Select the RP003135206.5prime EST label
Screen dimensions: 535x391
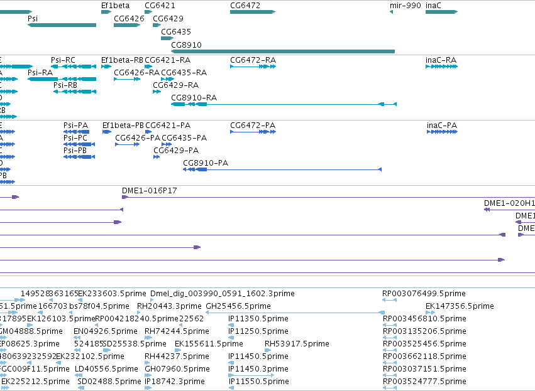tap(424, 331)
